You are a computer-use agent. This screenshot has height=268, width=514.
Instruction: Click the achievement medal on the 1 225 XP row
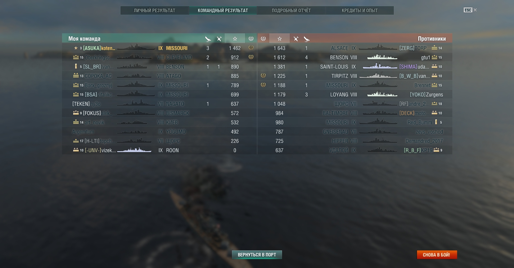[x=263, y=76]
